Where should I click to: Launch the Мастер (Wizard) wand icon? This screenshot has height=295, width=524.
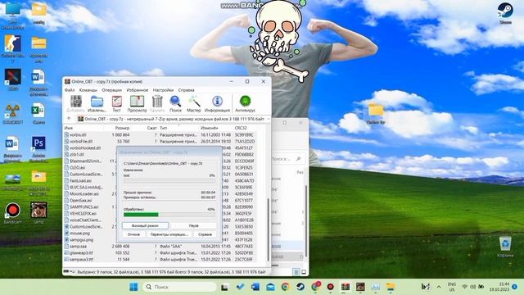tap(194, 104)
